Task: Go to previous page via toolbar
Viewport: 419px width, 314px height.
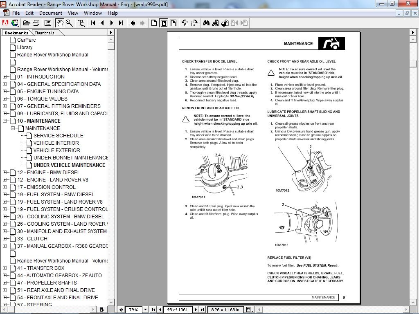Action: pos(102,23)
